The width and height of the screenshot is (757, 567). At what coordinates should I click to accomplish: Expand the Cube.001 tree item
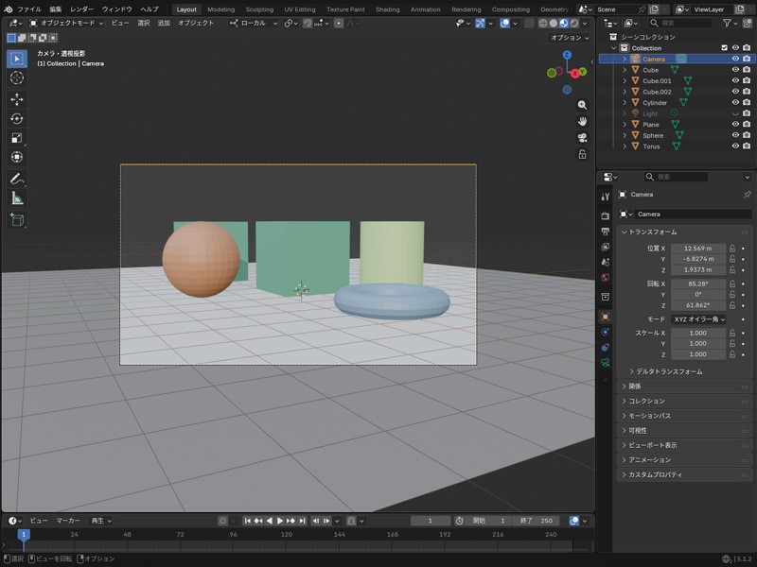click(x=625, y=81)
